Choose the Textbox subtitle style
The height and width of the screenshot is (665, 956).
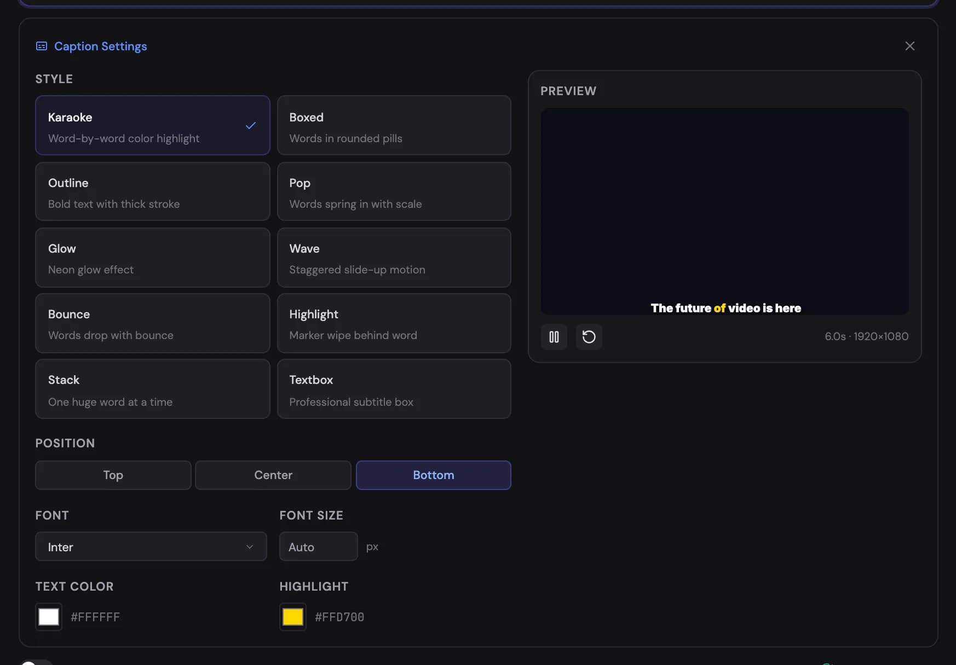click(394, 389)
